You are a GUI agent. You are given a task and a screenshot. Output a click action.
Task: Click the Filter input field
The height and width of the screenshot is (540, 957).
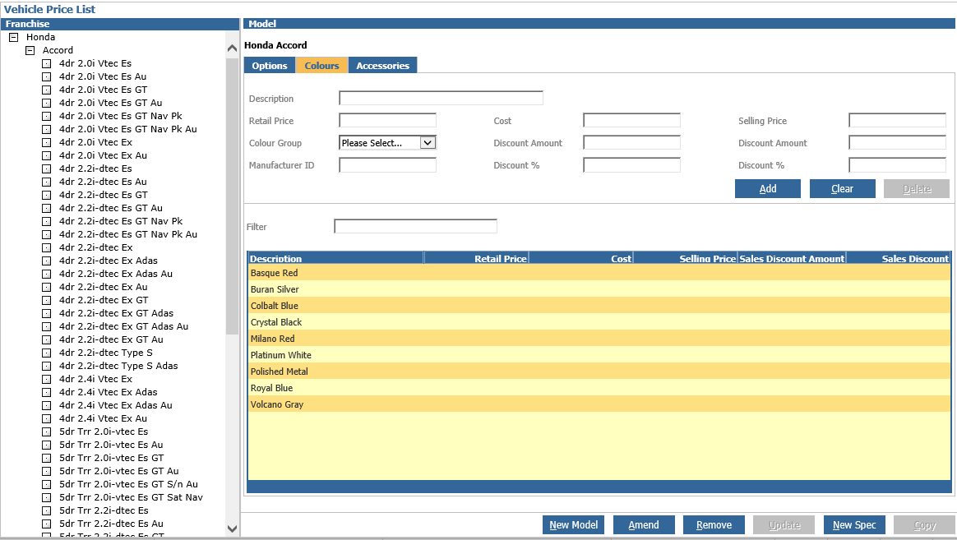416,226
